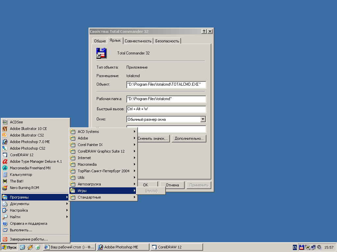Viewport: 337px width, 252px height.
Task: Click Отмена to cancel the dialog
Action: pos(172,185)
